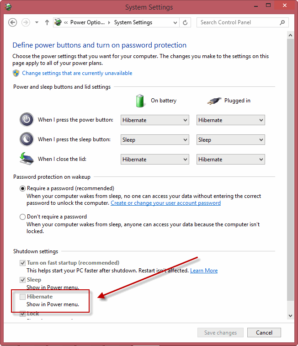Open the Learn More link
This screenshot has height=346, width=298.
point(204,271)
